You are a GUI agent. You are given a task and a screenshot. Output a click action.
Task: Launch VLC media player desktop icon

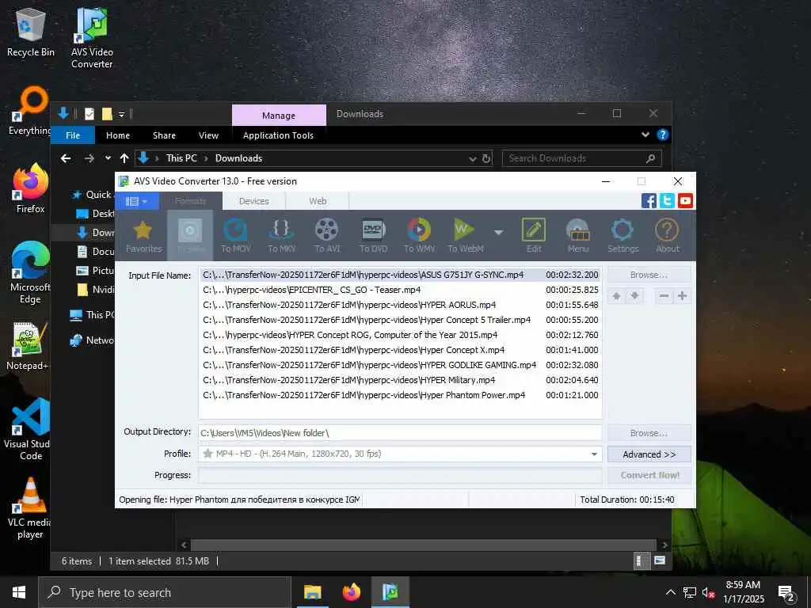30,508
